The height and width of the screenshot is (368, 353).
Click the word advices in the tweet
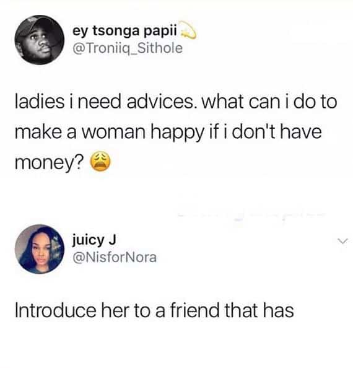tap(160, 102)
